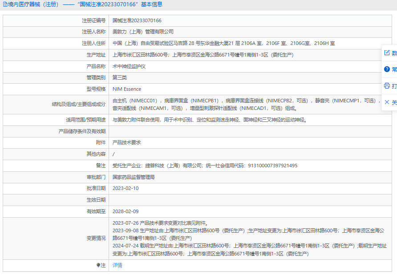The height and width of the screenshot is (275, 397).
Task: Click the registrant address starting with 中国（上海）自由贸易试验区
Action: tap(223, 43)
